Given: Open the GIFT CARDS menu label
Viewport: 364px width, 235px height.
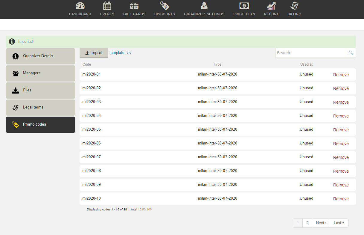Looking at the screenshot, I should click(x=134, y=14).
